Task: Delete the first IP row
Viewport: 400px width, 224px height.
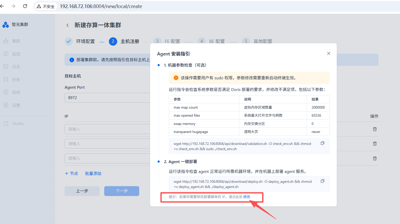Action: 375,129
